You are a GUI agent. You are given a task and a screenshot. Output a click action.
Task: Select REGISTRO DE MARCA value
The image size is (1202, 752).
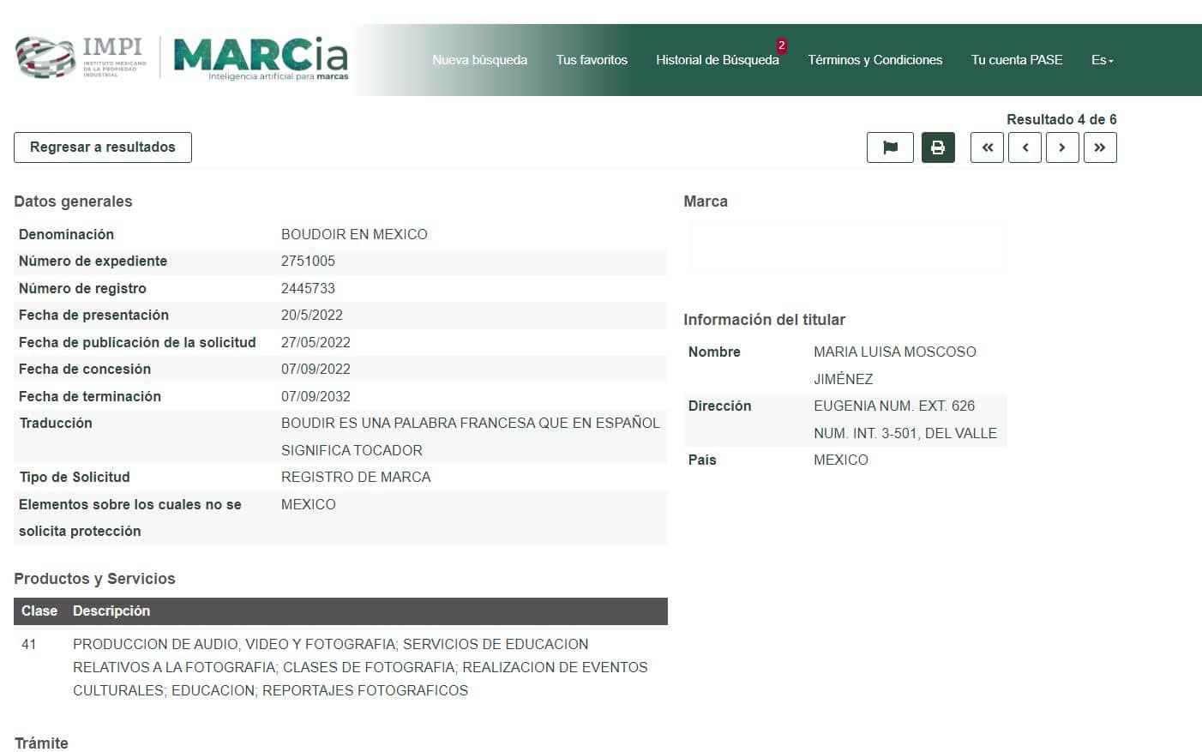pyautogui.click(x=356, y=477)
